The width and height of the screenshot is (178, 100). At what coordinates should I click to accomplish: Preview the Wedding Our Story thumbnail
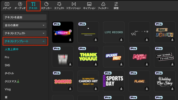pos(165,81)
